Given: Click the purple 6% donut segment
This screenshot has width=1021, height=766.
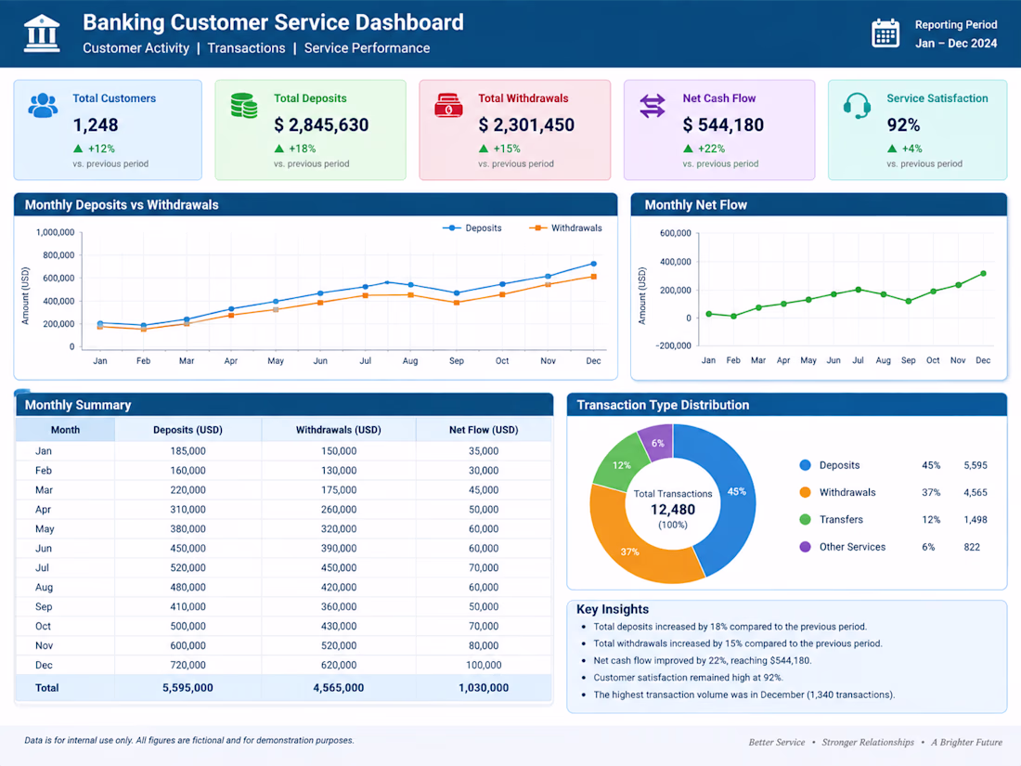Looking at the screenshot, I should 658,443.
